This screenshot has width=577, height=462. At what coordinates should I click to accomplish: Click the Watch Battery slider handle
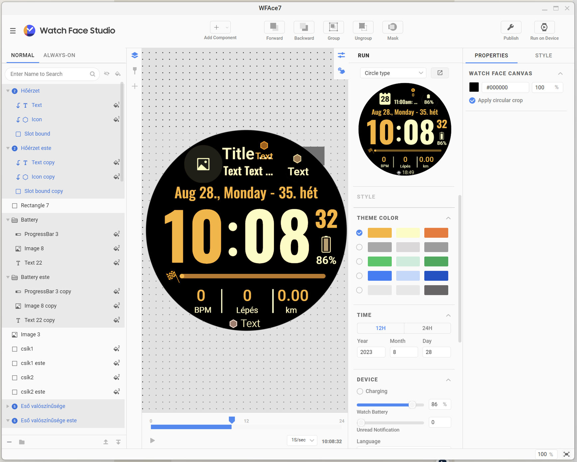tap(412, 405)
